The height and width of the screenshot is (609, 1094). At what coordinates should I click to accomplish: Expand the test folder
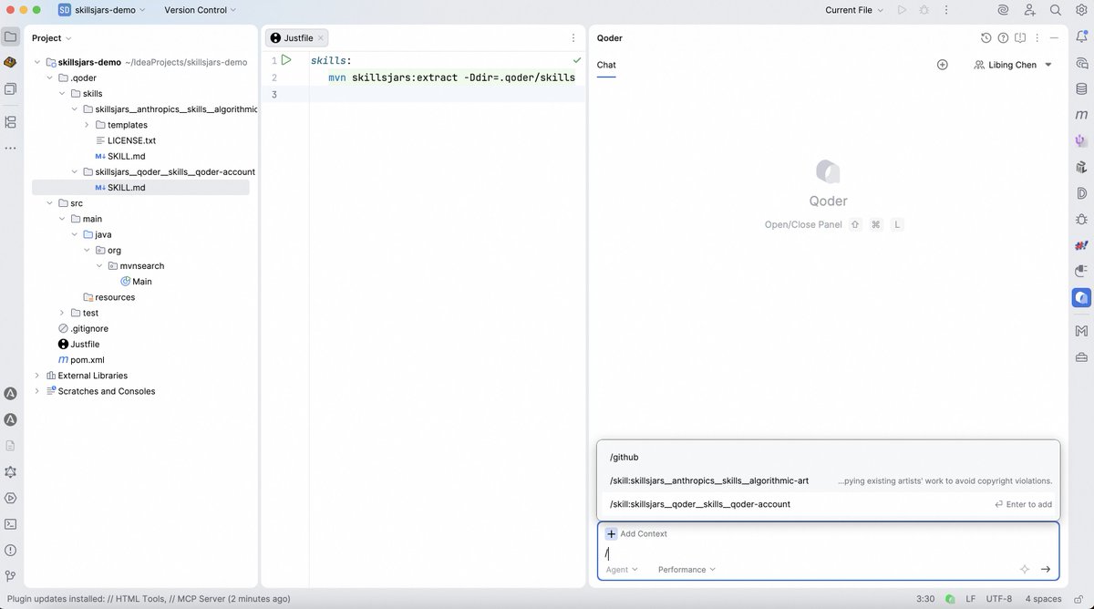click(62, 313)
